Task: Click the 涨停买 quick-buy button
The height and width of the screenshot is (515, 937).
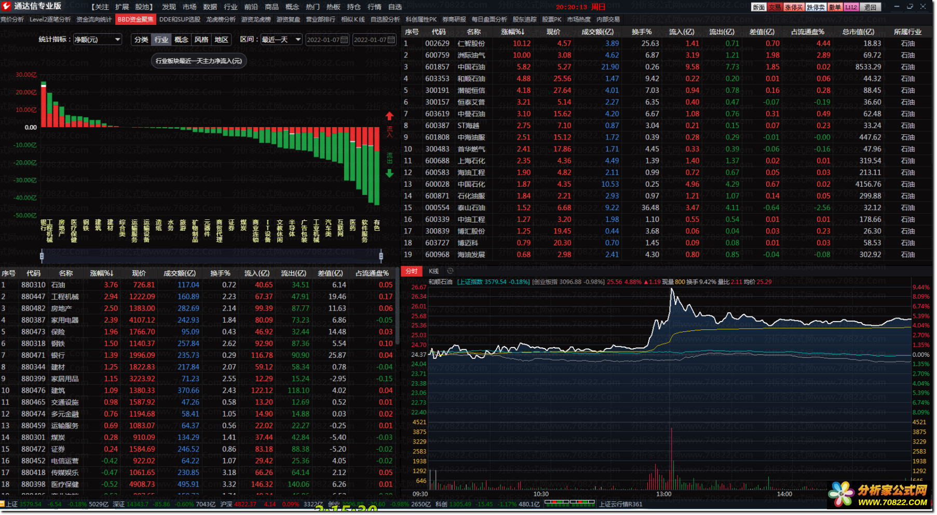Action: pos(794,7)
